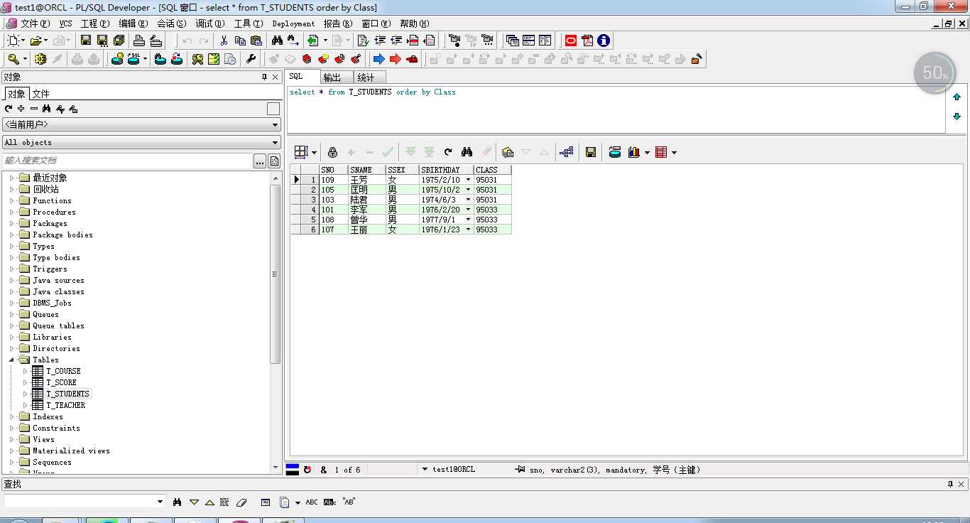Toggle the empty square box in object panel

(x=273, y=109)
